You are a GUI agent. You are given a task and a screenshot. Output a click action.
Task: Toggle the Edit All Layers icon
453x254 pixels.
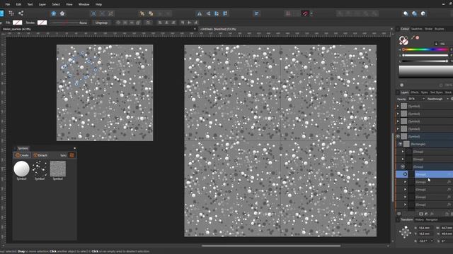[399, 214]
